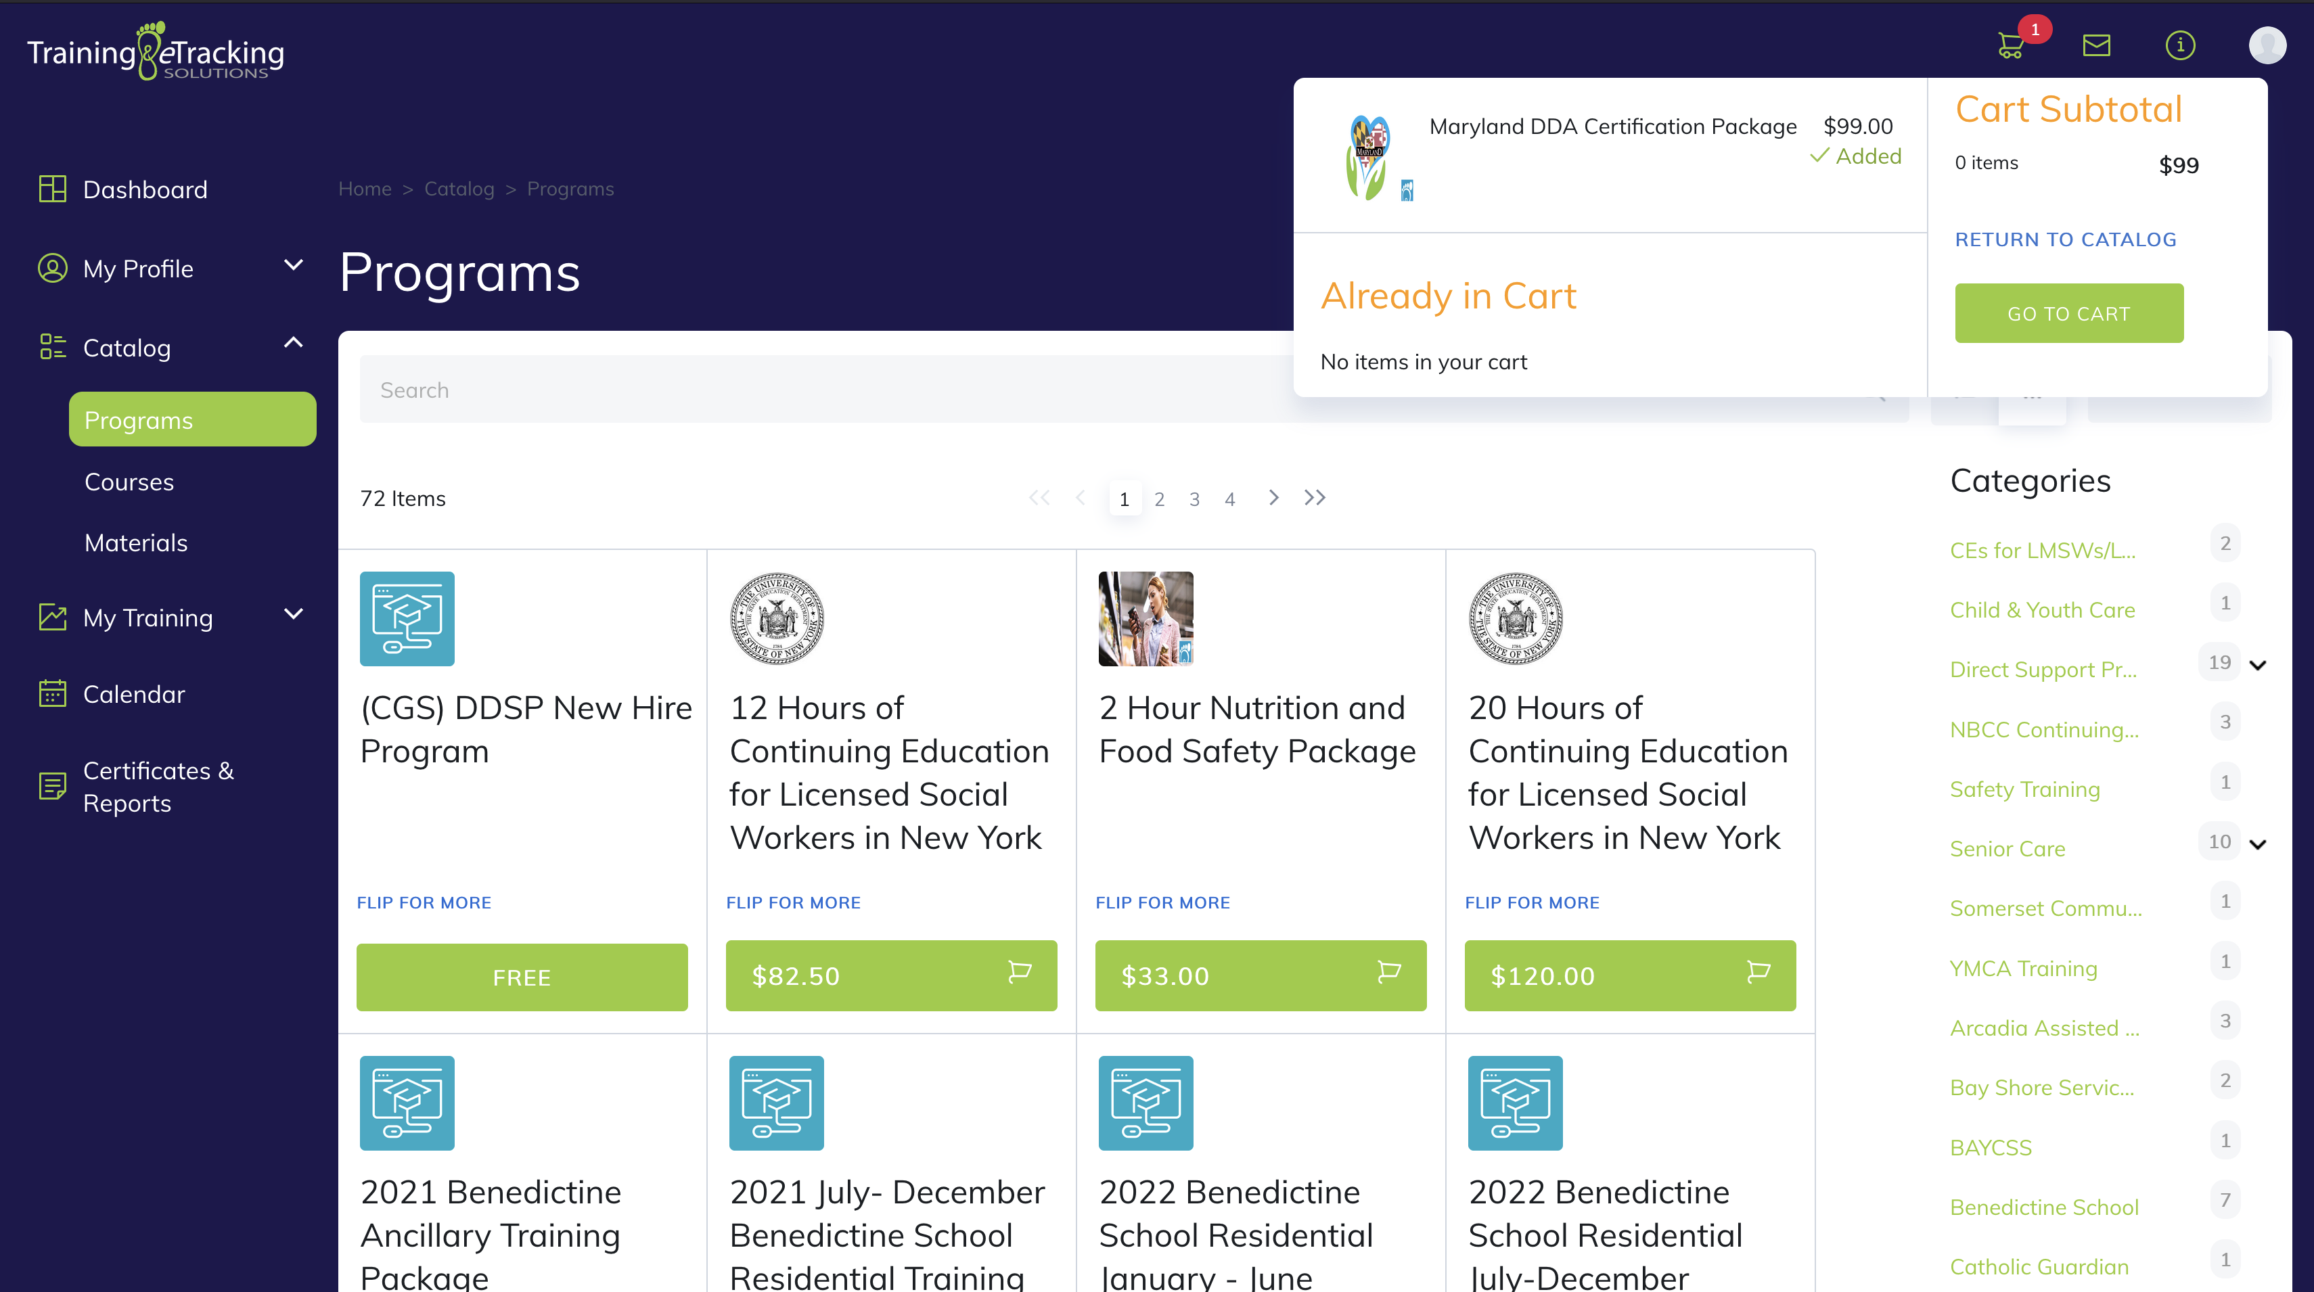
Task: Expand Direct Support category chevron
Action: [2257, 666]
